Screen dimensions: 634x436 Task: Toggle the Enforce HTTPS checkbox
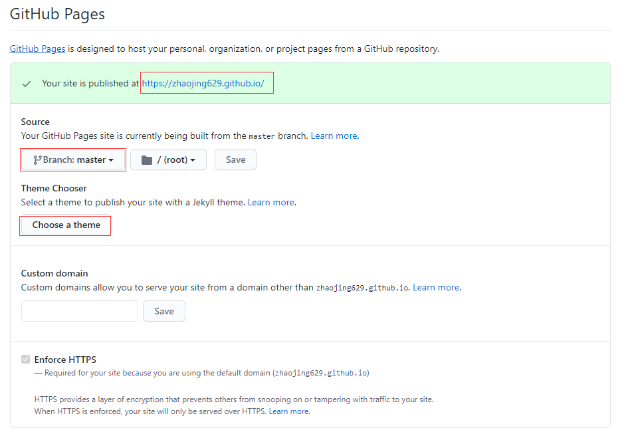tap(26, 359)
